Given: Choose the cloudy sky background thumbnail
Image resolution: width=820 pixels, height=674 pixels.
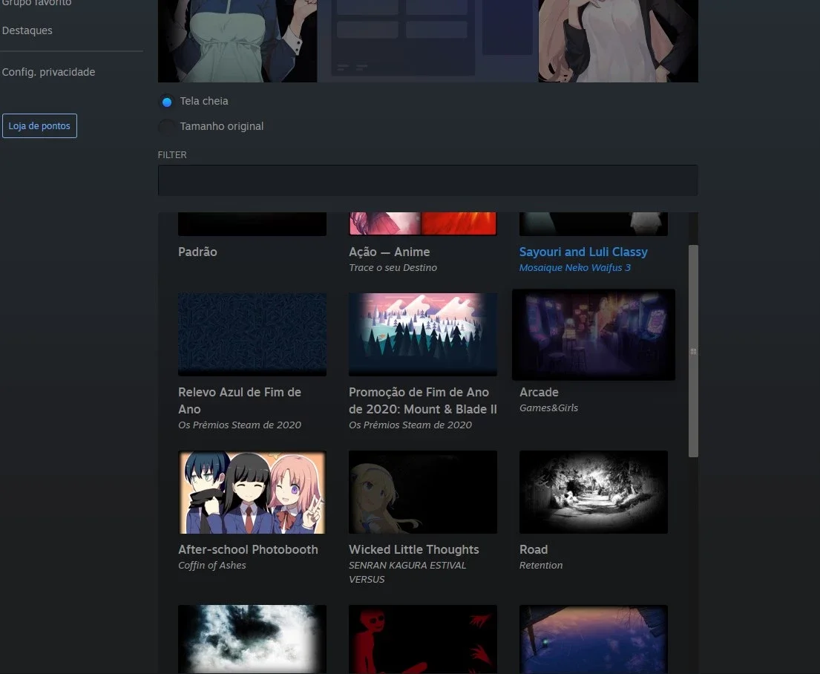Looking at the screenshot, I should pos(252,639).
